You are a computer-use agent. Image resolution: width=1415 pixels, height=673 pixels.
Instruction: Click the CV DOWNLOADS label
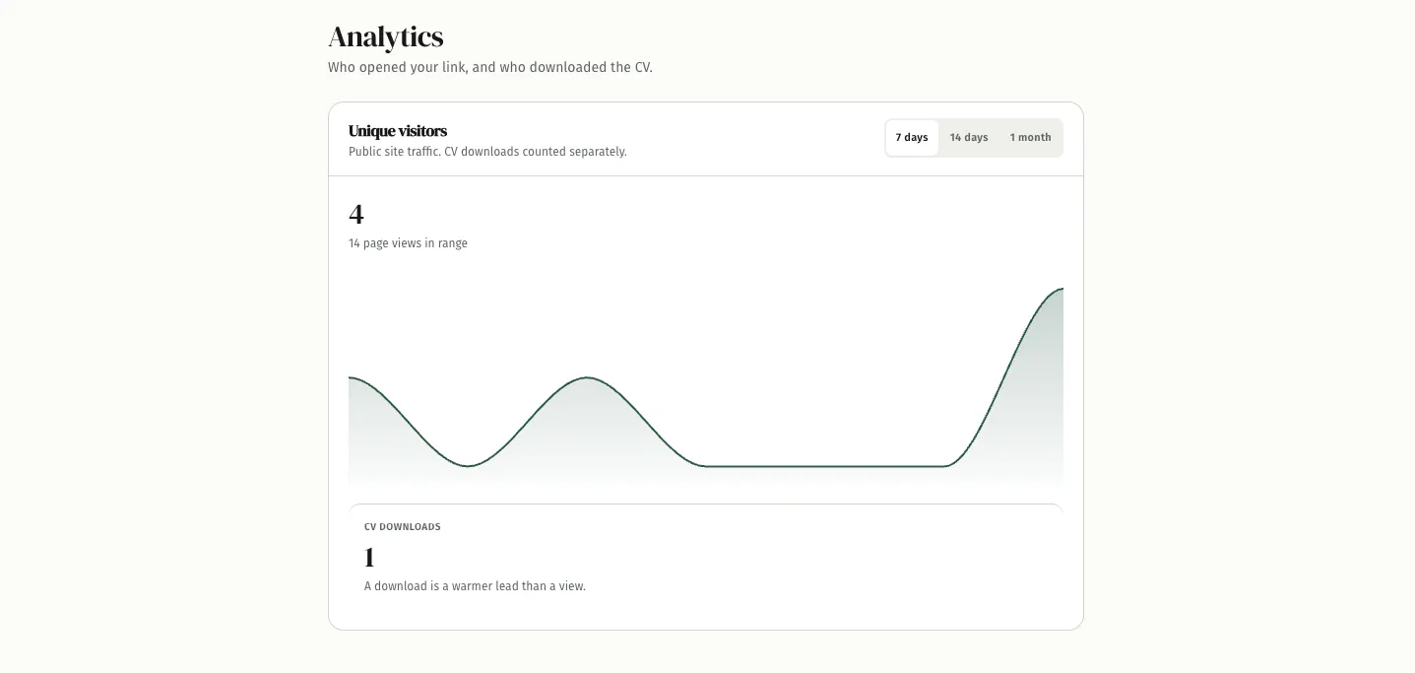point(403,527)
